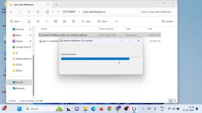Open the View dropdown menu
Image resolution: width=202 pixels, height=113 pixels.
point(103,21)
